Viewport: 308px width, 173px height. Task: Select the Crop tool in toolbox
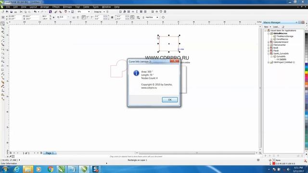[x=2, y=32]
